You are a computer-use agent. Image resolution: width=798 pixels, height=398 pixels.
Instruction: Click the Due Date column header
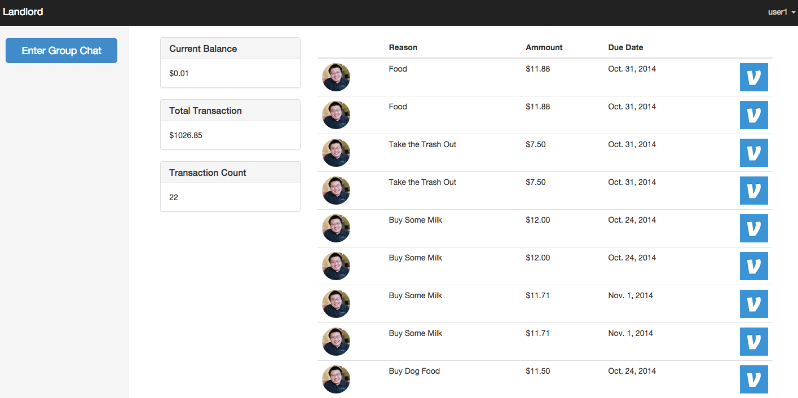[x=625, y=47]
